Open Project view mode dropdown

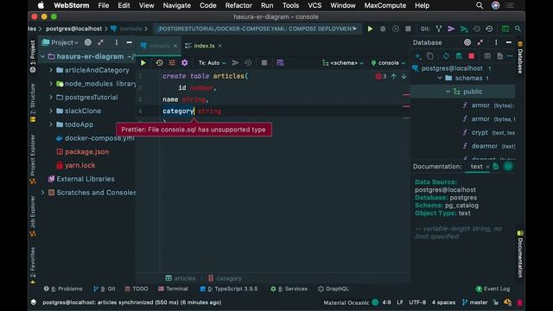point(60,42)
